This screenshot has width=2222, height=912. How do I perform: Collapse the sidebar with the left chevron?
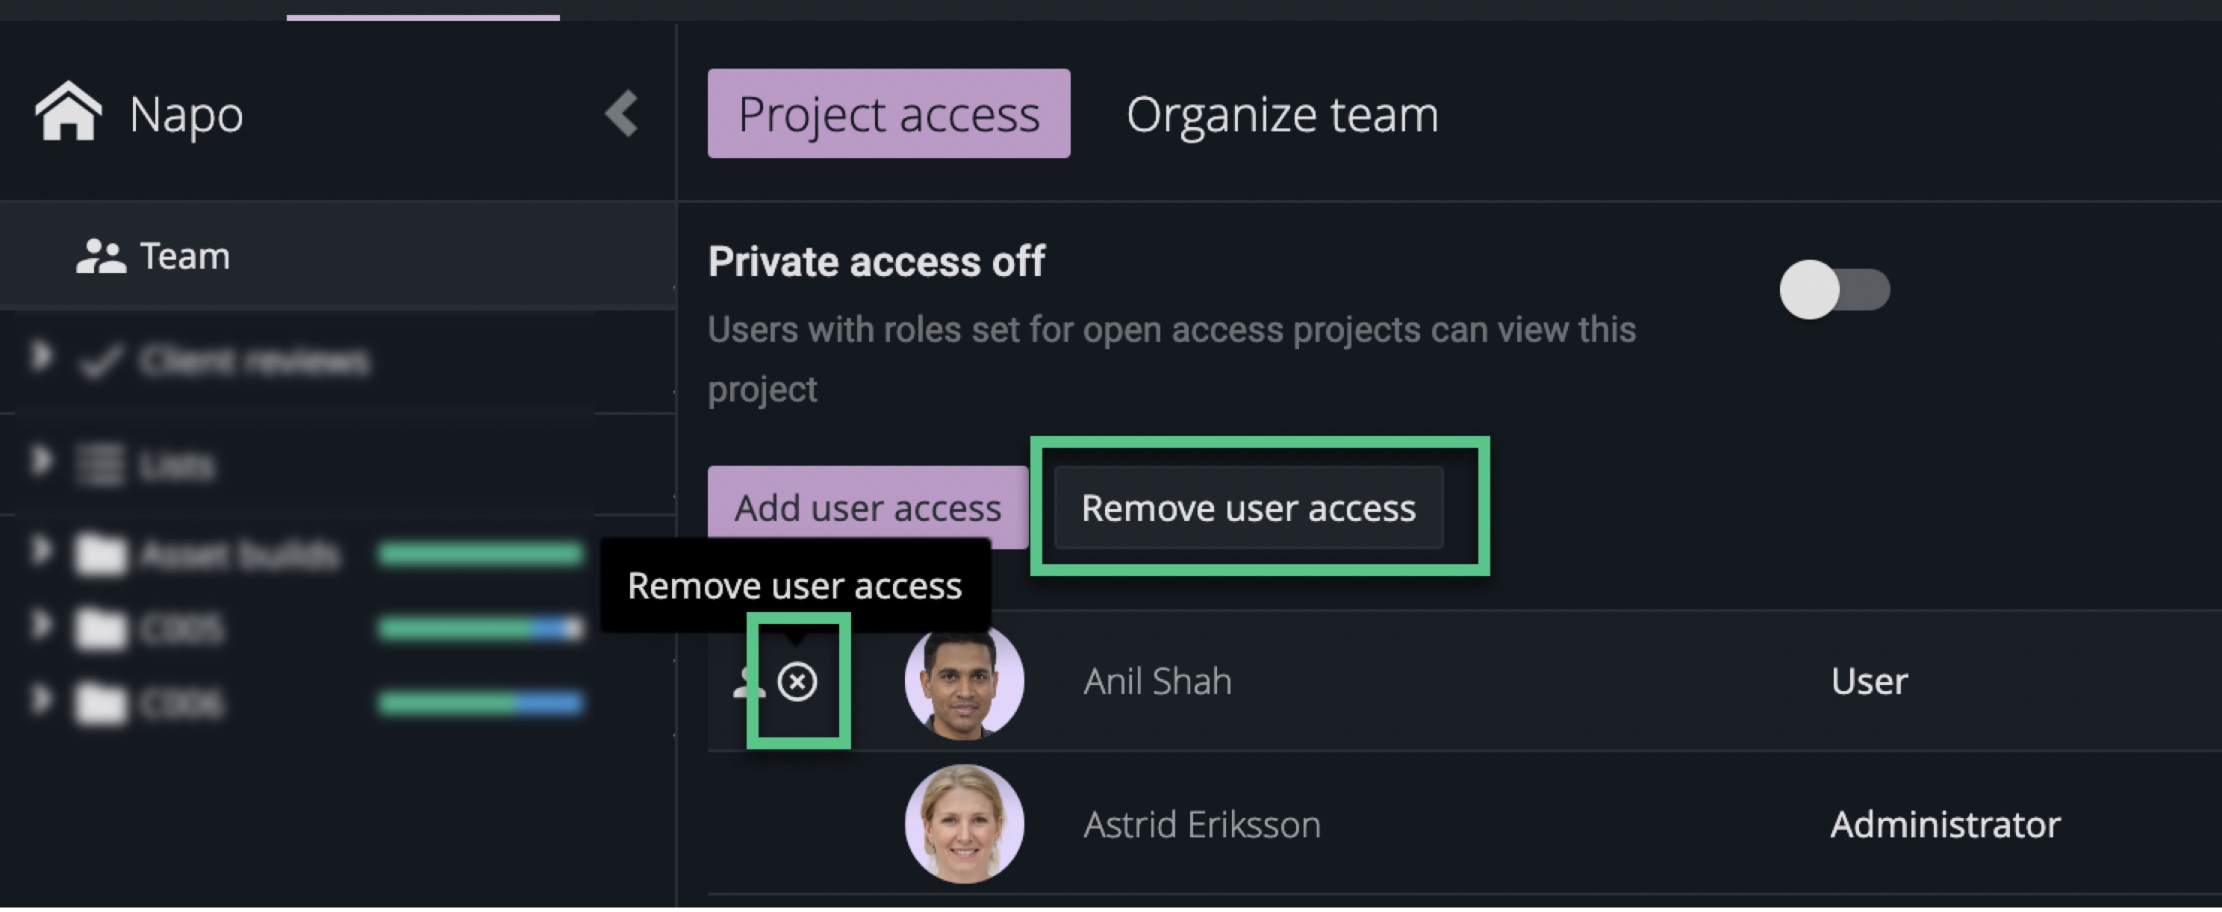pos(622,113)
